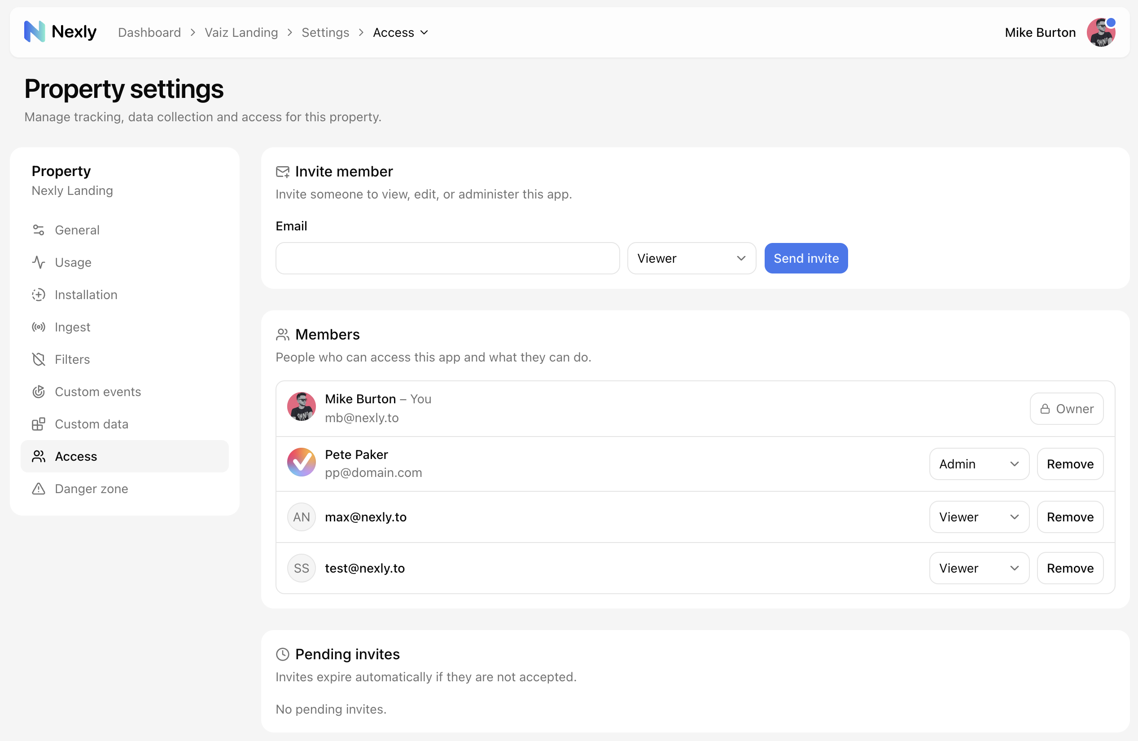Click the Property settings heading
This screenshot has height=741, width=1138.
tap(124, 89)
